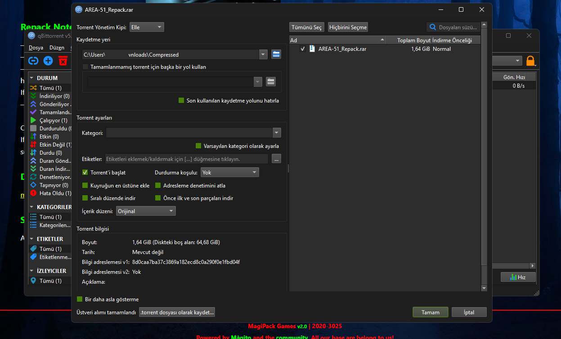Select Etkin Değil (1) filter
This screenshot has width=561, height=339.
[x=50, y=145]
